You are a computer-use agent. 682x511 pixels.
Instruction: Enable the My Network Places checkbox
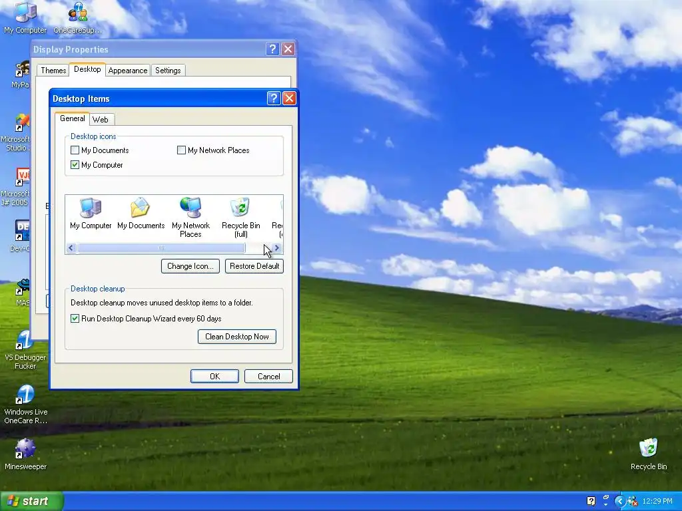pos(181,150)
